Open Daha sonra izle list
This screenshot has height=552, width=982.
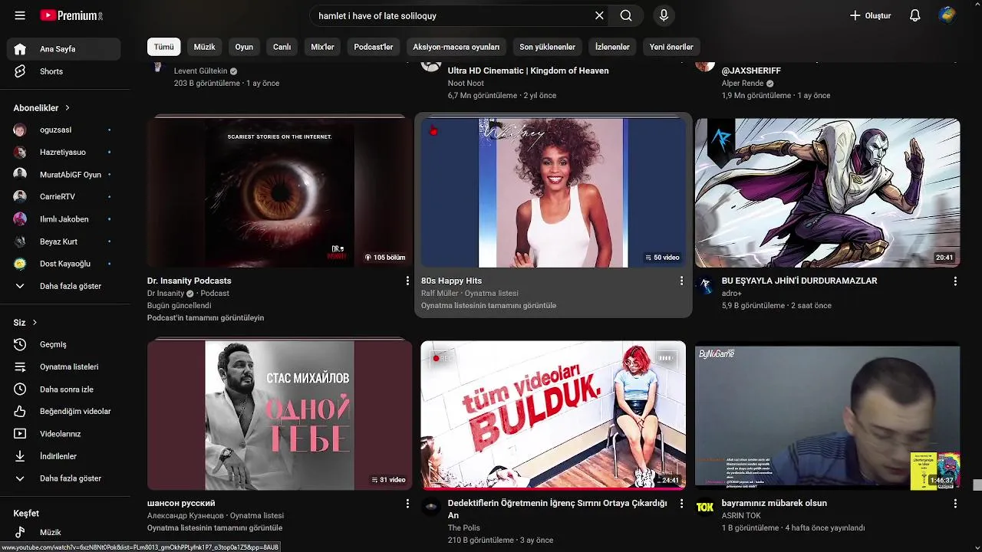tap(64, 389)
